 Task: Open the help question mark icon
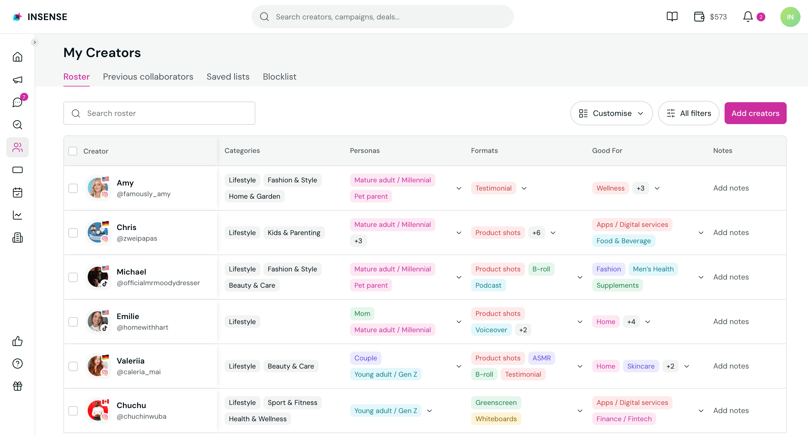click(18, 364)
